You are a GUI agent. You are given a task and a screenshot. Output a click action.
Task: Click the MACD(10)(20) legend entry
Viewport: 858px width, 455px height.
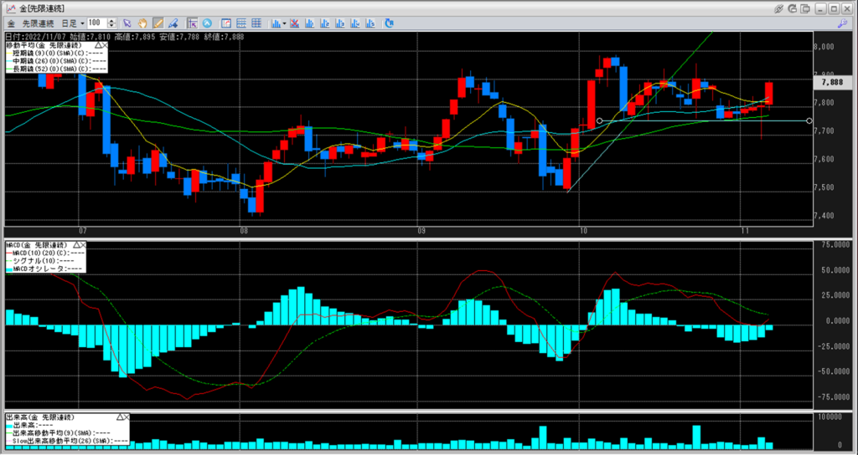point(45,253)
